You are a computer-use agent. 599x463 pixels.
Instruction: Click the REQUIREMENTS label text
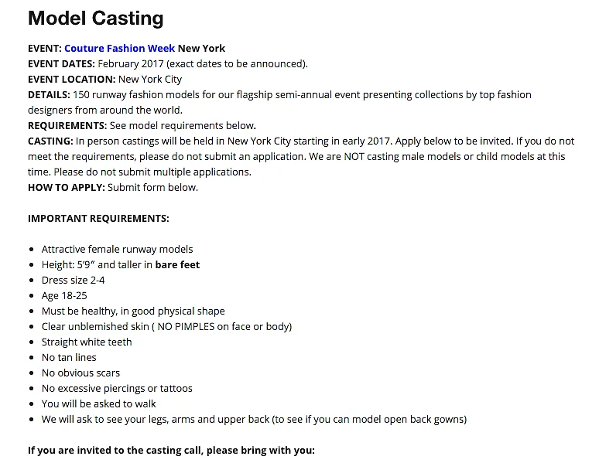(67, 125)
